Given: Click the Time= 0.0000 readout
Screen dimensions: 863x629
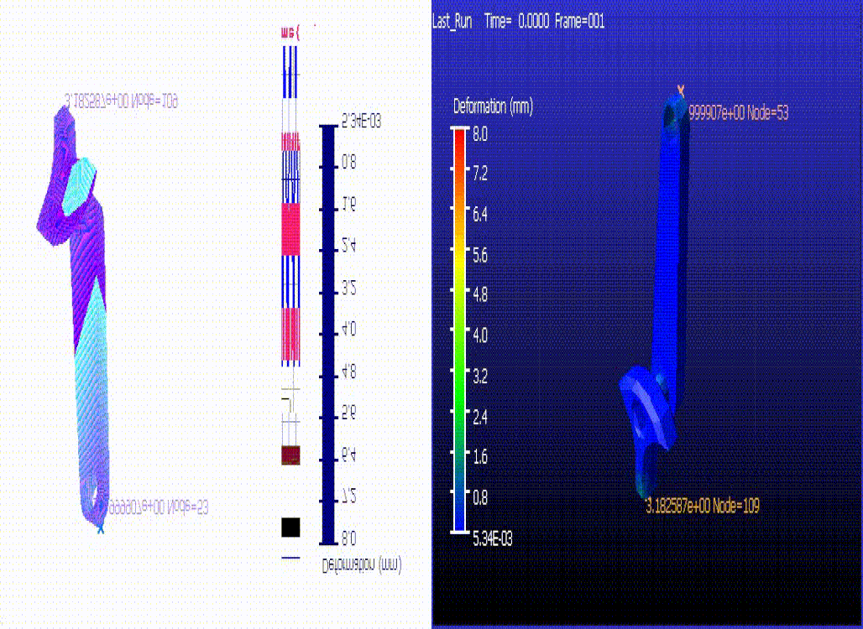Looking at the screenshot, I should pyautogui.click(x=516, y=22).
